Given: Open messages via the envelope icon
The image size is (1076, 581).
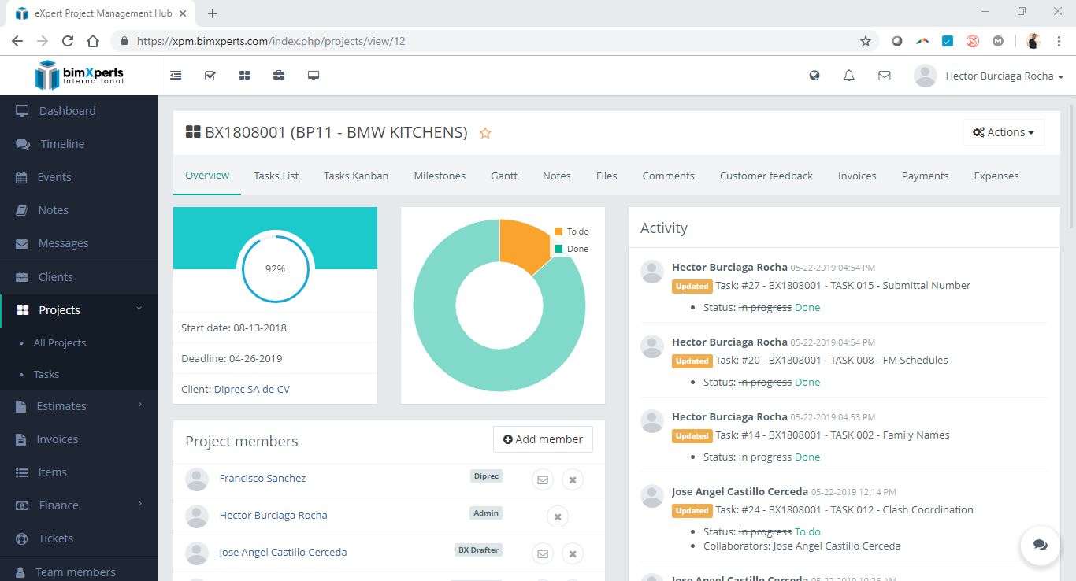Looking at the screenshot, I should click(x=884, y=75).
